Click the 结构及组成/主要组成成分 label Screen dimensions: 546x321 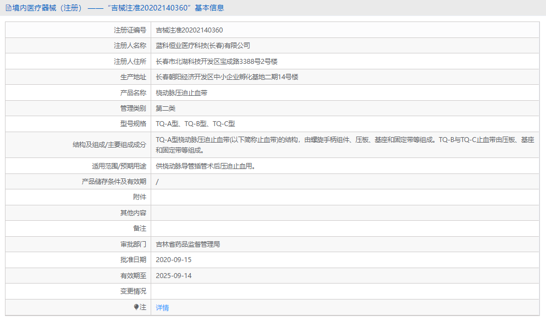(x=109, y=145)
